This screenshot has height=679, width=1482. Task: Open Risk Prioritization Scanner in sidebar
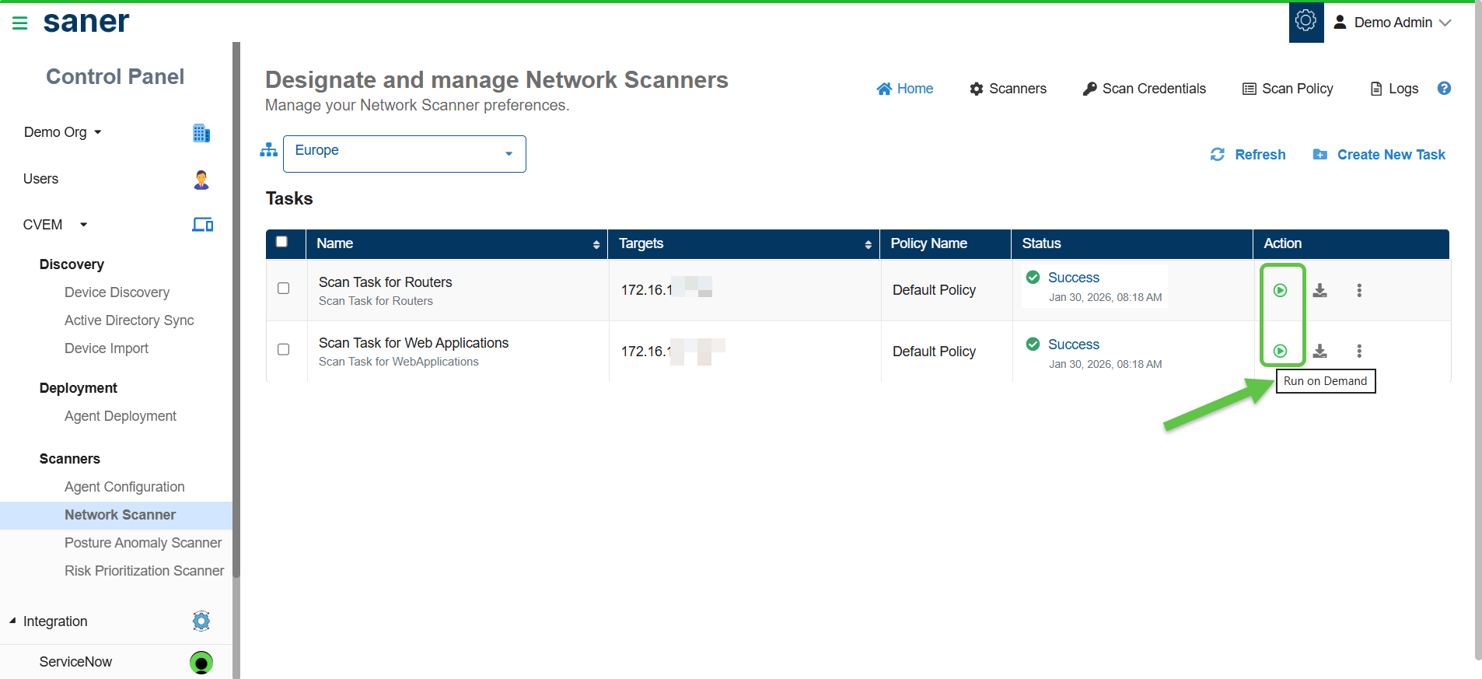pos(144,571)
